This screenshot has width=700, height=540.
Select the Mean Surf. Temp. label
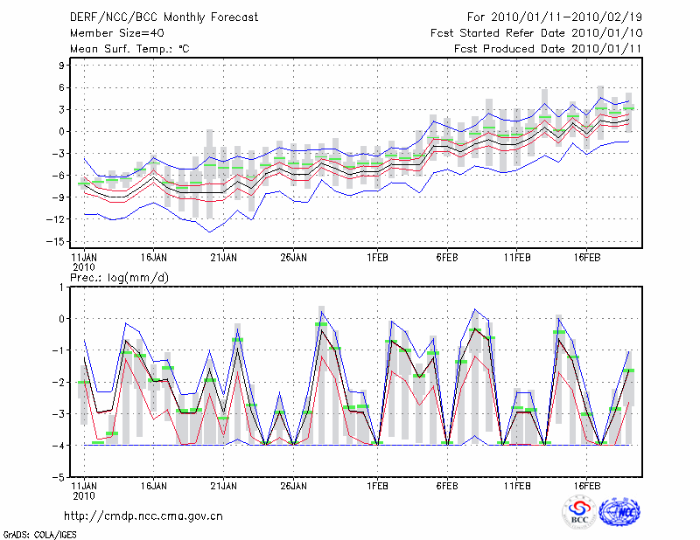(129, 49)
